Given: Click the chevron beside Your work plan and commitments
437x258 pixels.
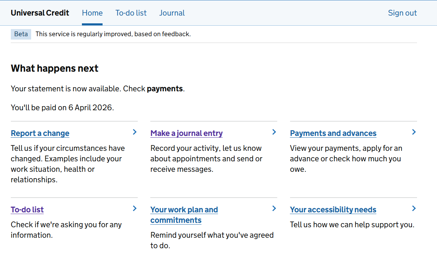Looking at the screenshot, I should [x=274, y=209].
